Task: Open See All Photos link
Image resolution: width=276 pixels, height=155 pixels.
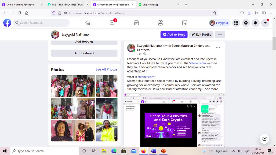Action: 106,69
